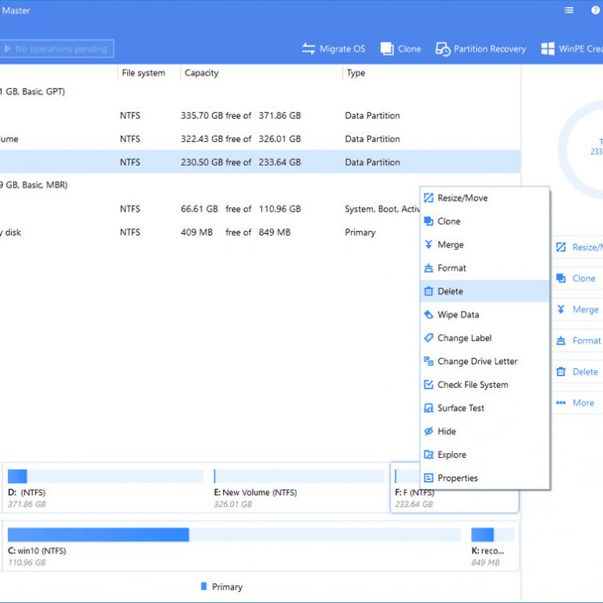Click the Surface Test icon
The height and width of the screenshot is (603, 603).
pyautogui.click(x=429, y=408)
